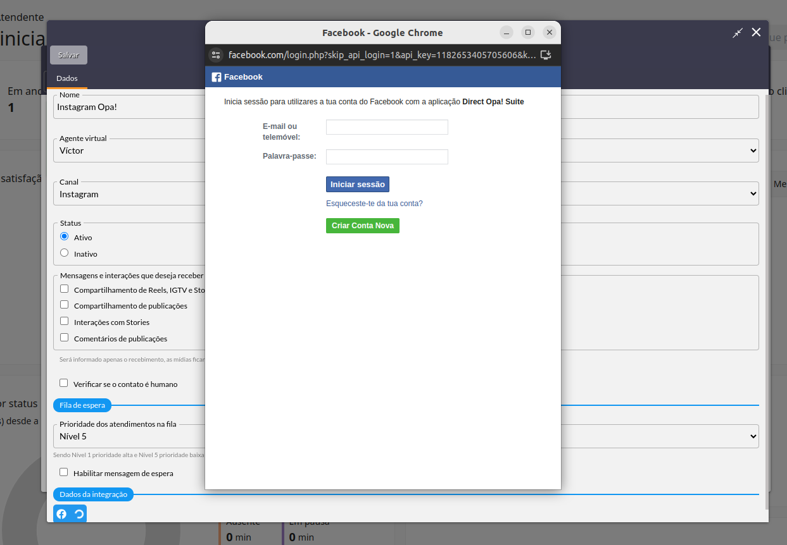Click the Nível 5 priority value

73,436
